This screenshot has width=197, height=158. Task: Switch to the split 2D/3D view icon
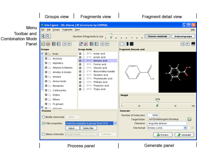coord(126,44)
